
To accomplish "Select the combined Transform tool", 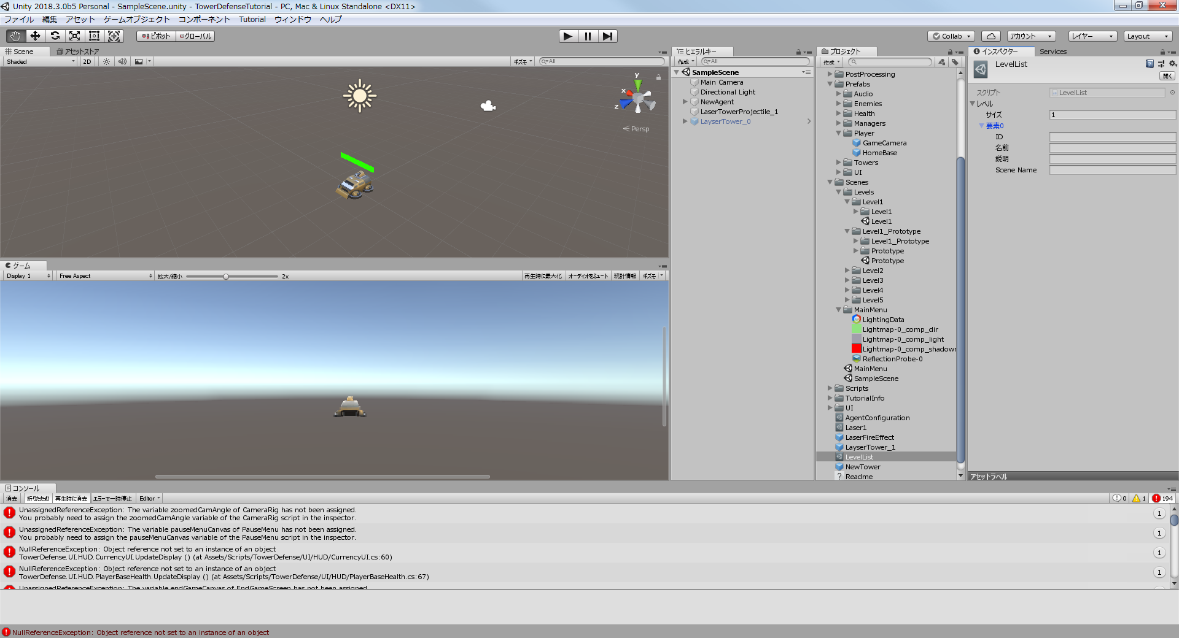I will (114, 36).
